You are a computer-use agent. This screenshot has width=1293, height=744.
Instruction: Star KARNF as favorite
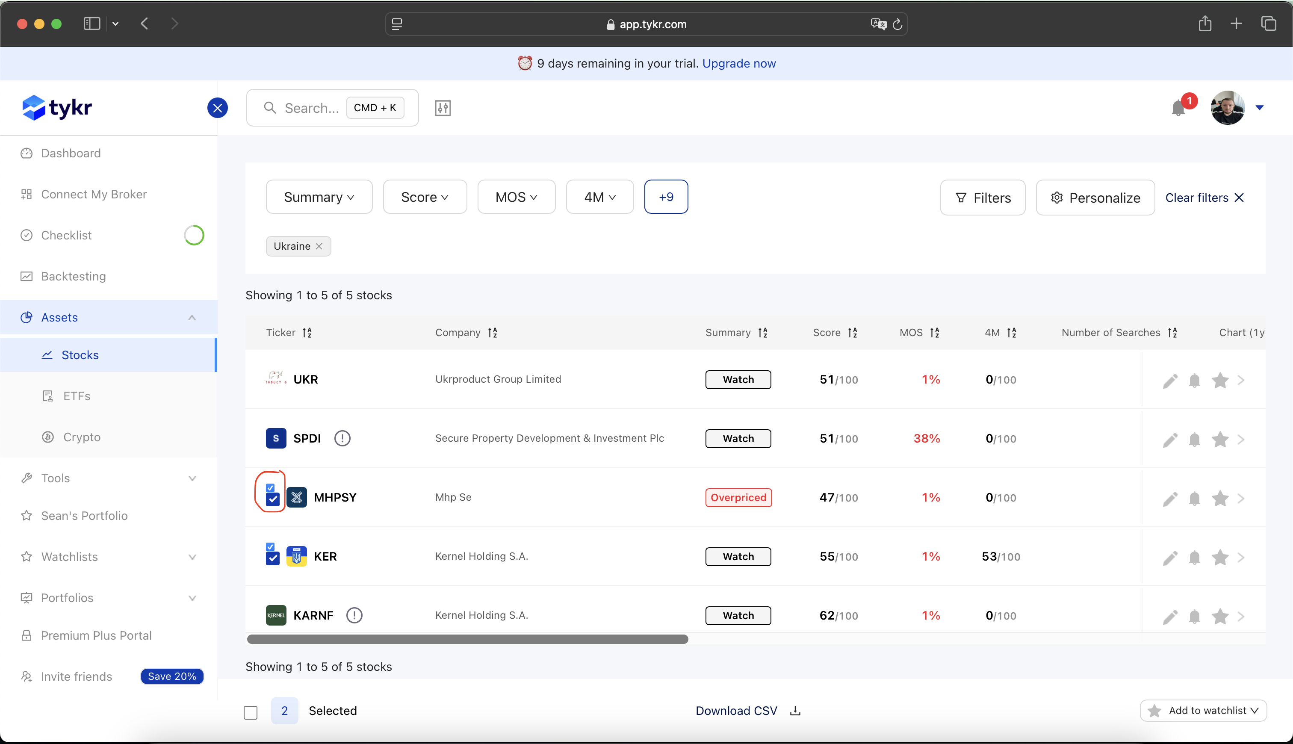tap(1220, 617)
